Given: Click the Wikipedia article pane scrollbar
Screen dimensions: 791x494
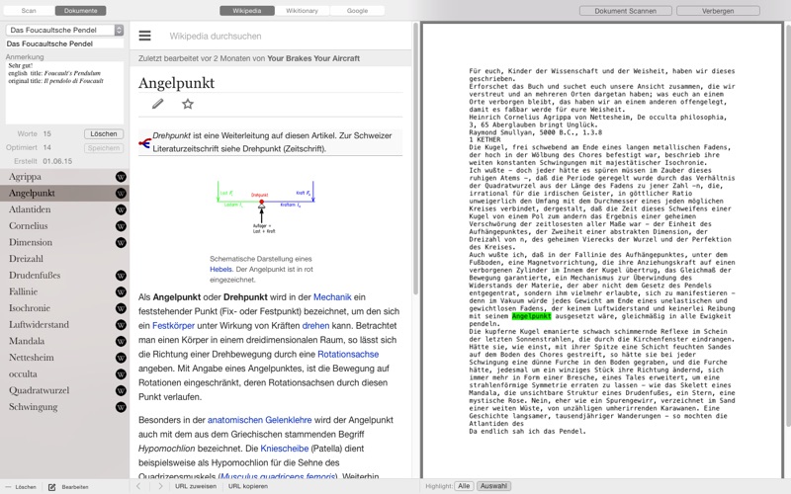Looking at the screenshot, I should (415, 159).
